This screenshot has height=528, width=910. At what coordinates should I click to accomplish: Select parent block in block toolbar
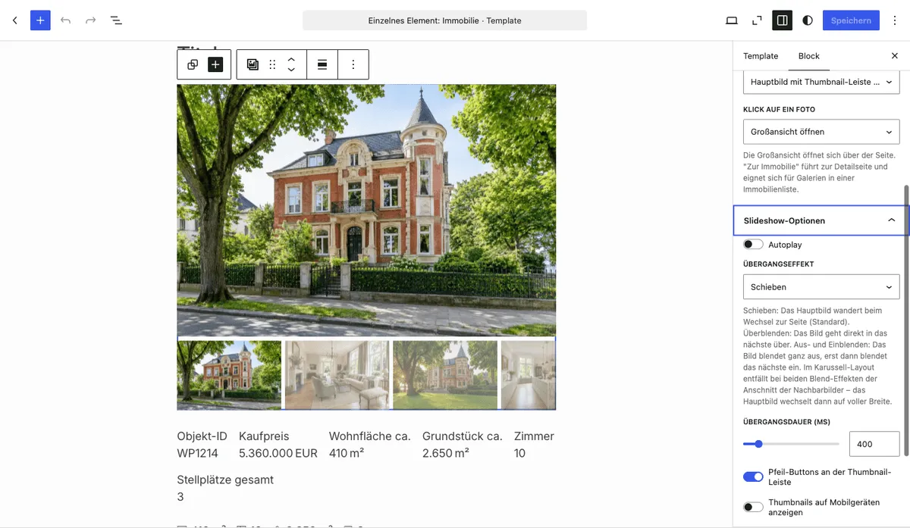point(193,64)
